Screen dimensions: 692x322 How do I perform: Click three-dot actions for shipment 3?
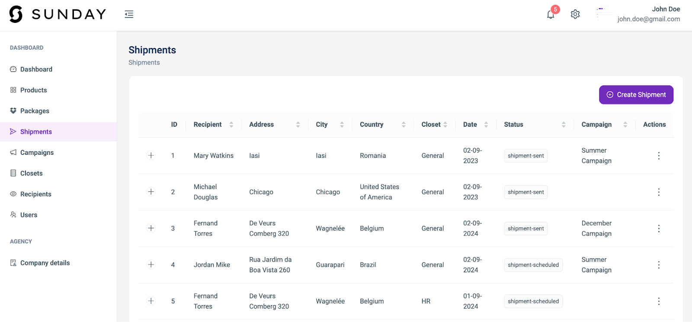point(658,228)
